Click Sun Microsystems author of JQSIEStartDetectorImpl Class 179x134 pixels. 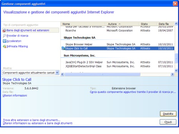point(121,66)
